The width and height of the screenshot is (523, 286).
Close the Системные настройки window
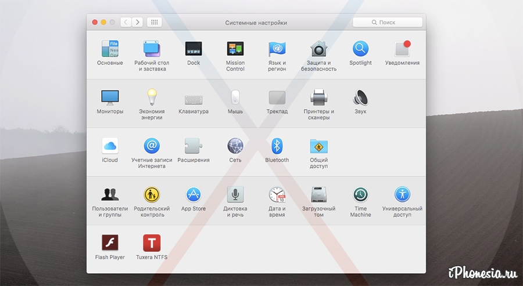tap(95, 22)
